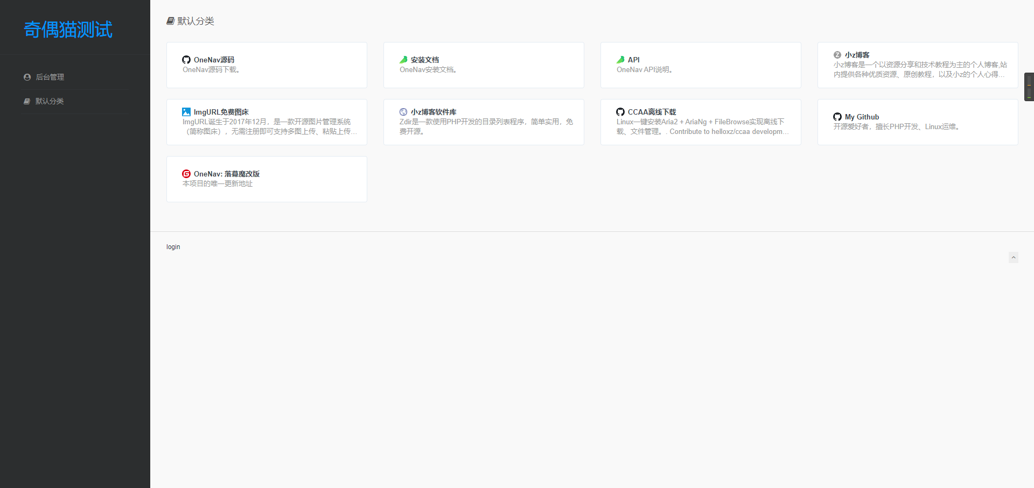
Task: Click the user icon beside 后台管理
Action: click(x=27, y=77)
